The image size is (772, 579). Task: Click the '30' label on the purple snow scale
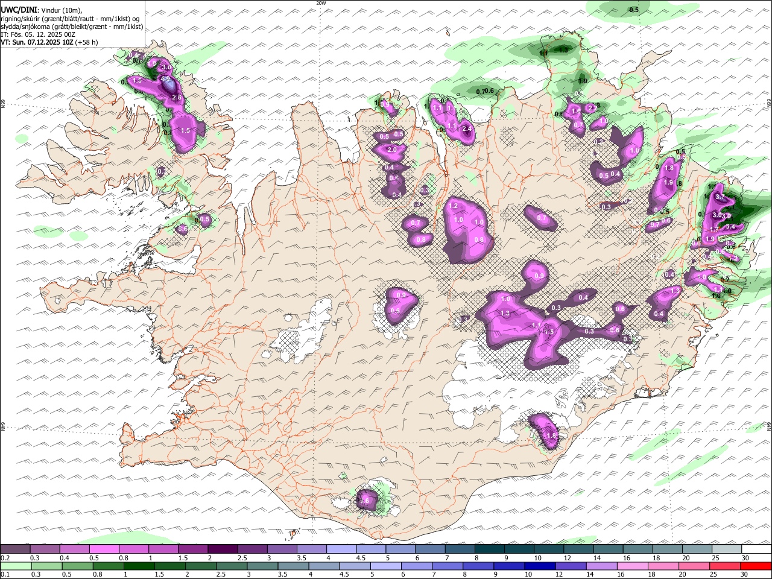point(745,558)
